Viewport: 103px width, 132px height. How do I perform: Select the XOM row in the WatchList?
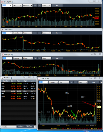pos(19,91)
